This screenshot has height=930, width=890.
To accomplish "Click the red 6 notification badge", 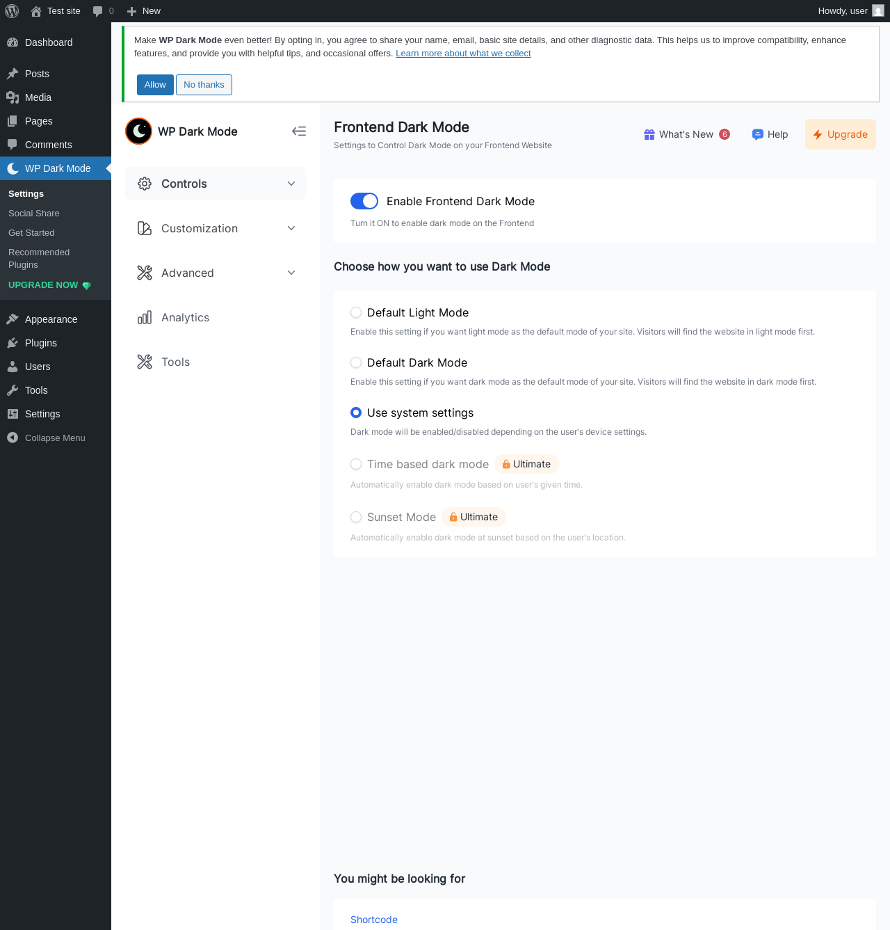I will [725, 134].
